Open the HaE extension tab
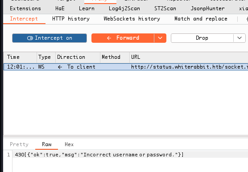 click(x=60, y=8)
